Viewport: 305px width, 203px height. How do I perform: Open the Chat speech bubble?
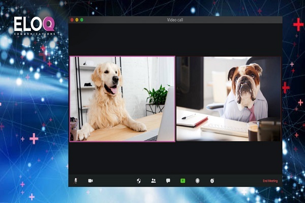coord(168,181)
